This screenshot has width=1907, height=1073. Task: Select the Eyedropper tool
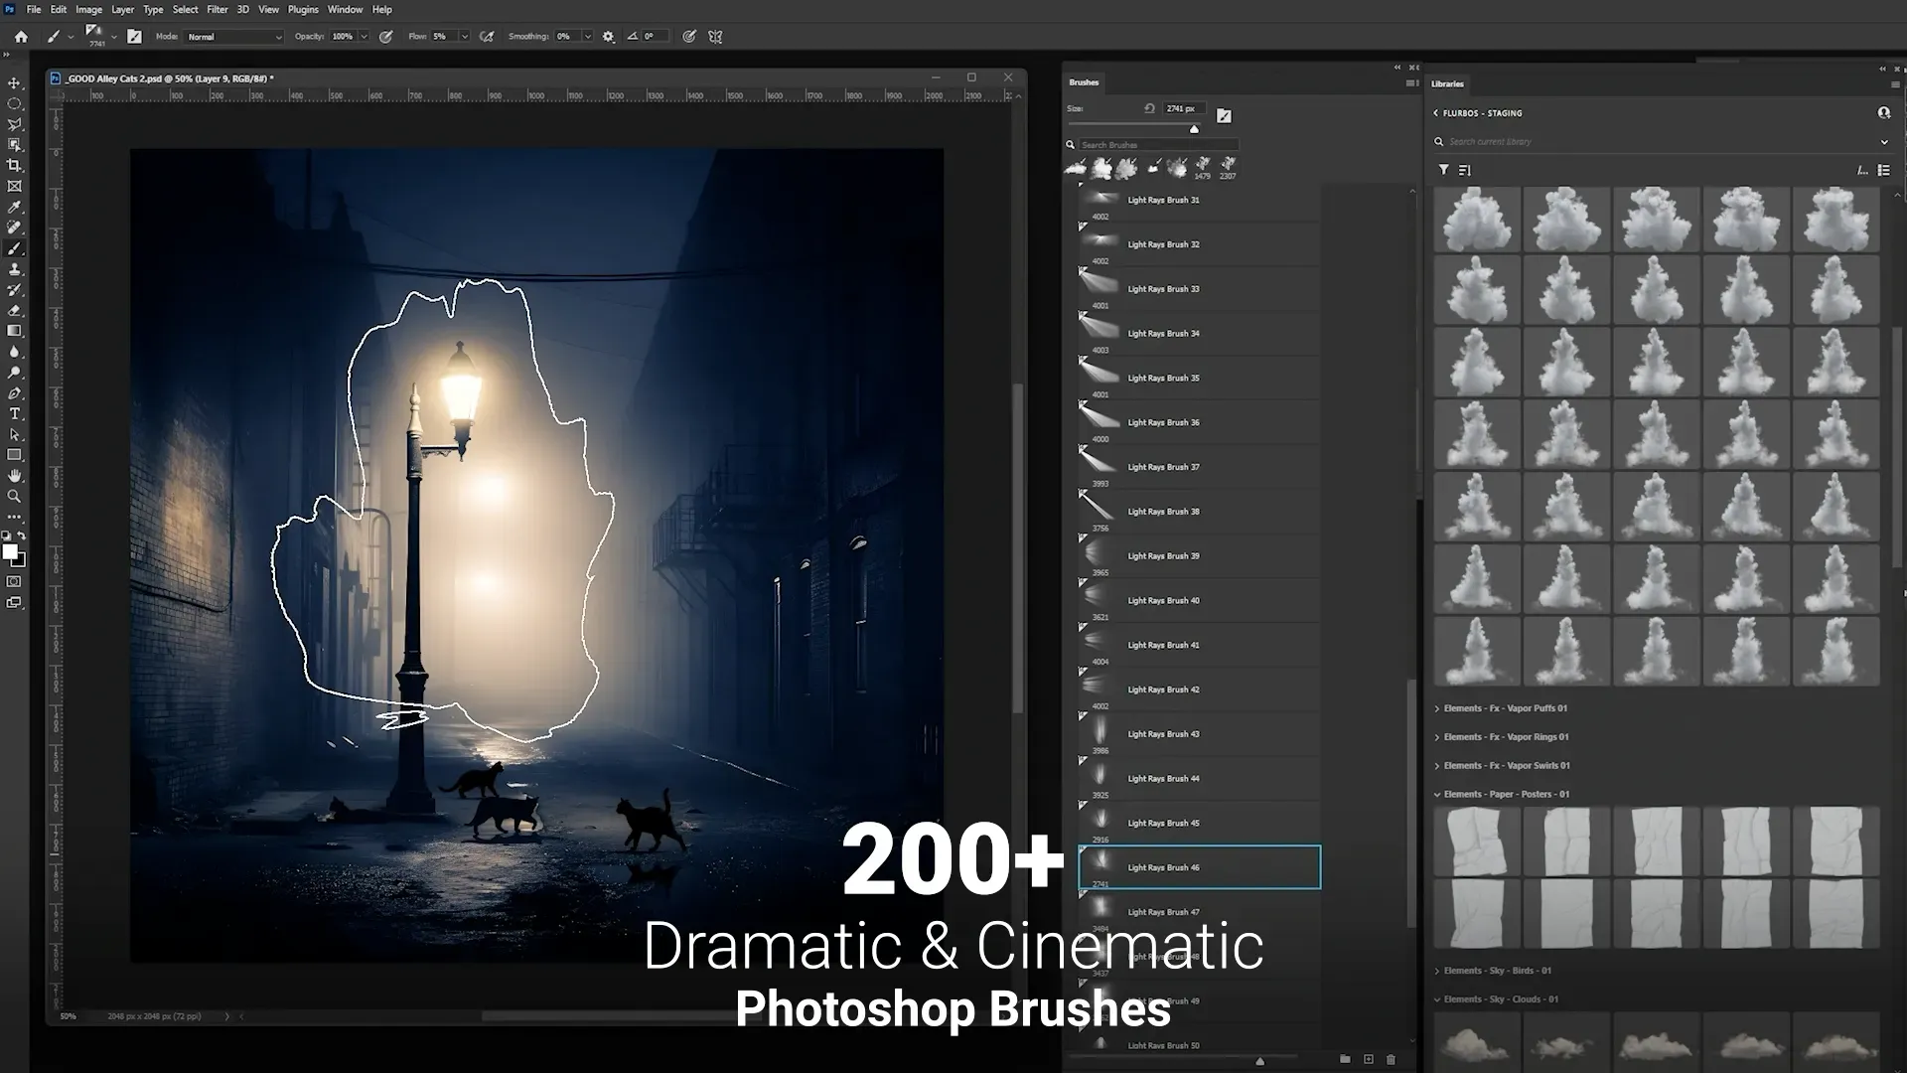[x=14, y=207]
